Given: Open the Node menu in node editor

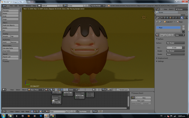Looking at the screenshot, I should [x=27, y=111].
